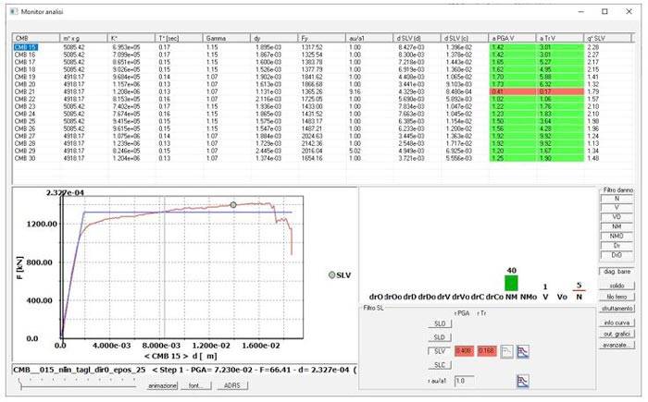
Task: Click the green NM bar in diagram
Action: point(511,284)
